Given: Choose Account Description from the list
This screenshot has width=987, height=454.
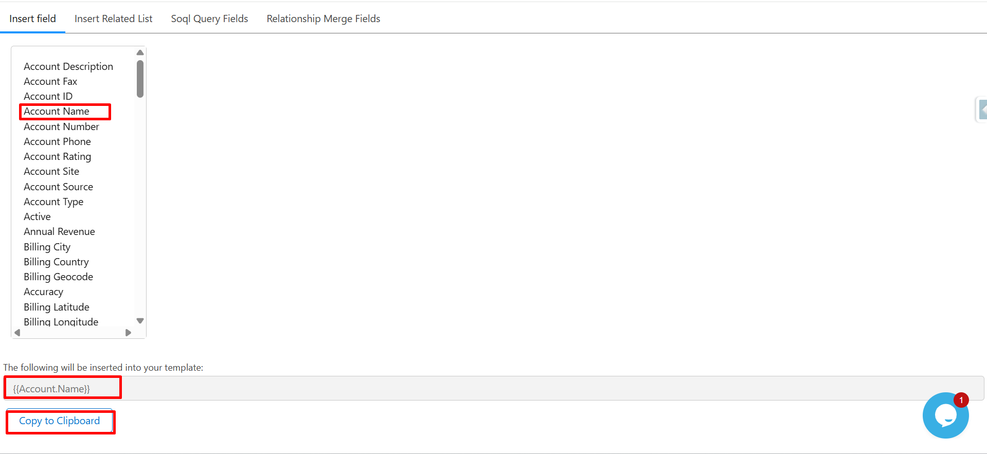Looking at the screenshot, I should (68, 66).
